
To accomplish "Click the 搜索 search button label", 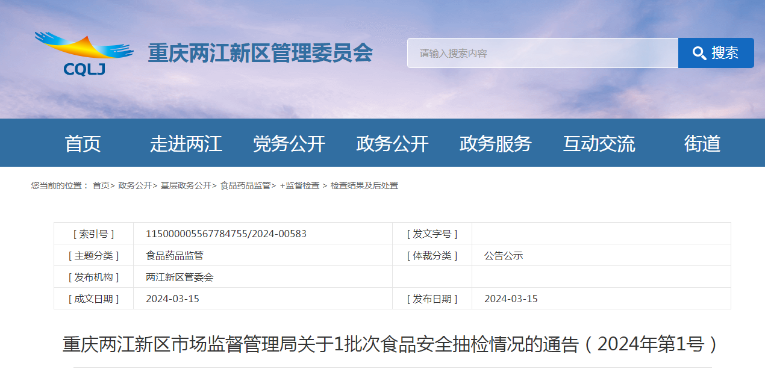I will 725,53.
